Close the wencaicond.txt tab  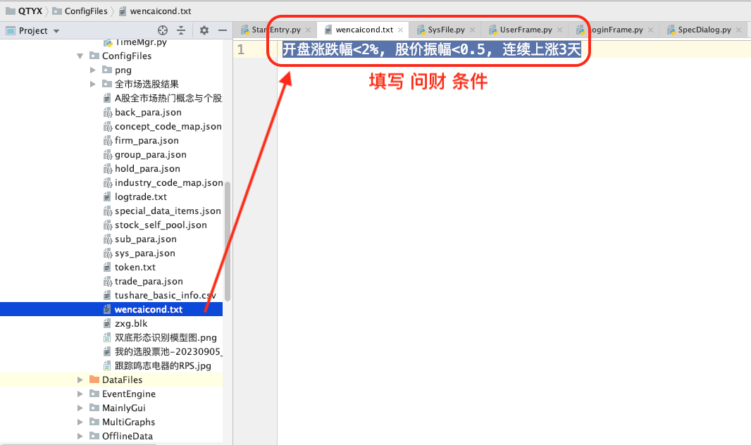pos(400,30)
